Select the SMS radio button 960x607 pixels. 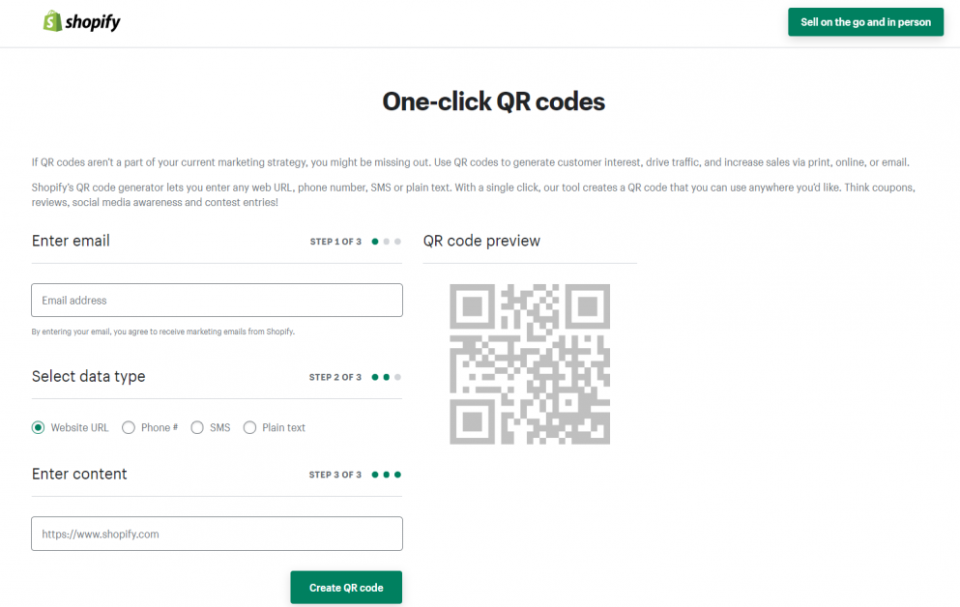[x=197, y=427]
